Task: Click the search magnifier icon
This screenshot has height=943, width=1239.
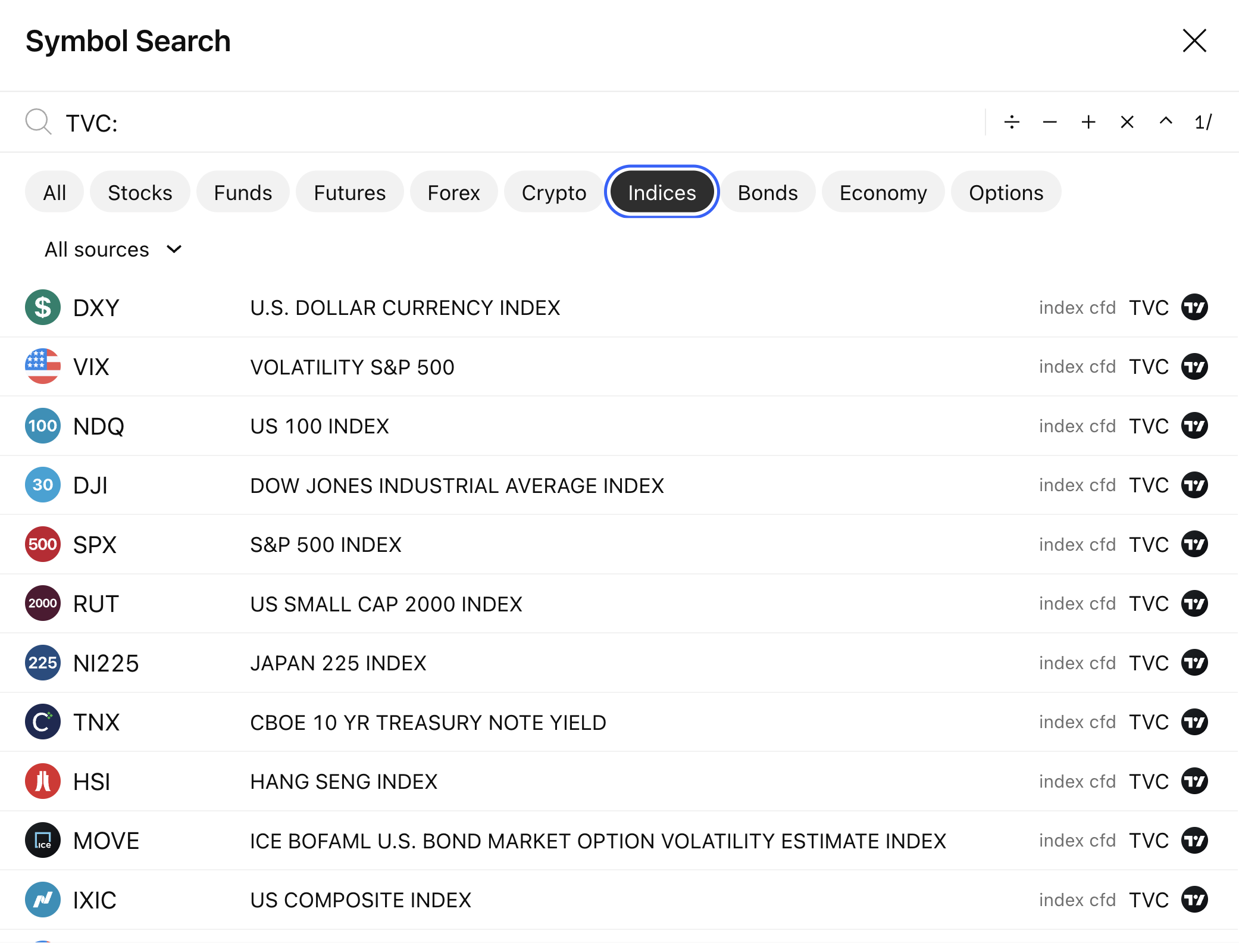Action: [38, 122]
